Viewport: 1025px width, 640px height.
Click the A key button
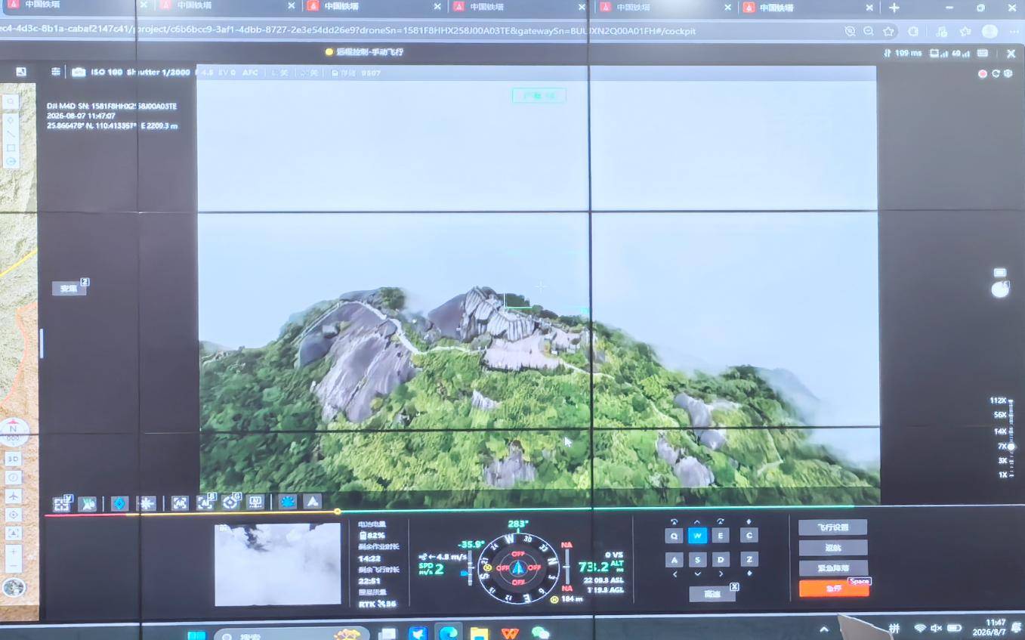click(x=674, y=560)
